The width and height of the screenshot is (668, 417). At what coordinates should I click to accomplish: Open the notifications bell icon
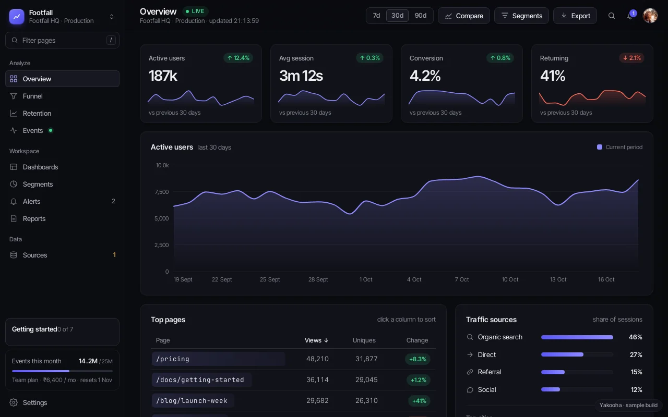coord(630,16)
